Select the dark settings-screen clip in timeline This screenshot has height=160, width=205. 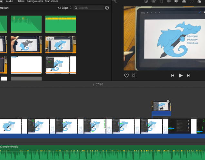click(x=180, y=126)
